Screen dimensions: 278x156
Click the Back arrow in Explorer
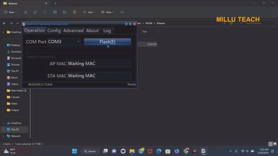point(4,23)
